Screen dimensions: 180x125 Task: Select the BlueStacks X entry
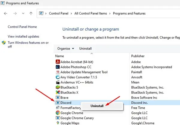tap(69, 93)
